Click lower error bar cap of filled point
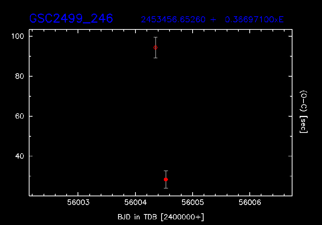This screenshot has width=322, height=225. pyautogui.click(x=166, y=188)
